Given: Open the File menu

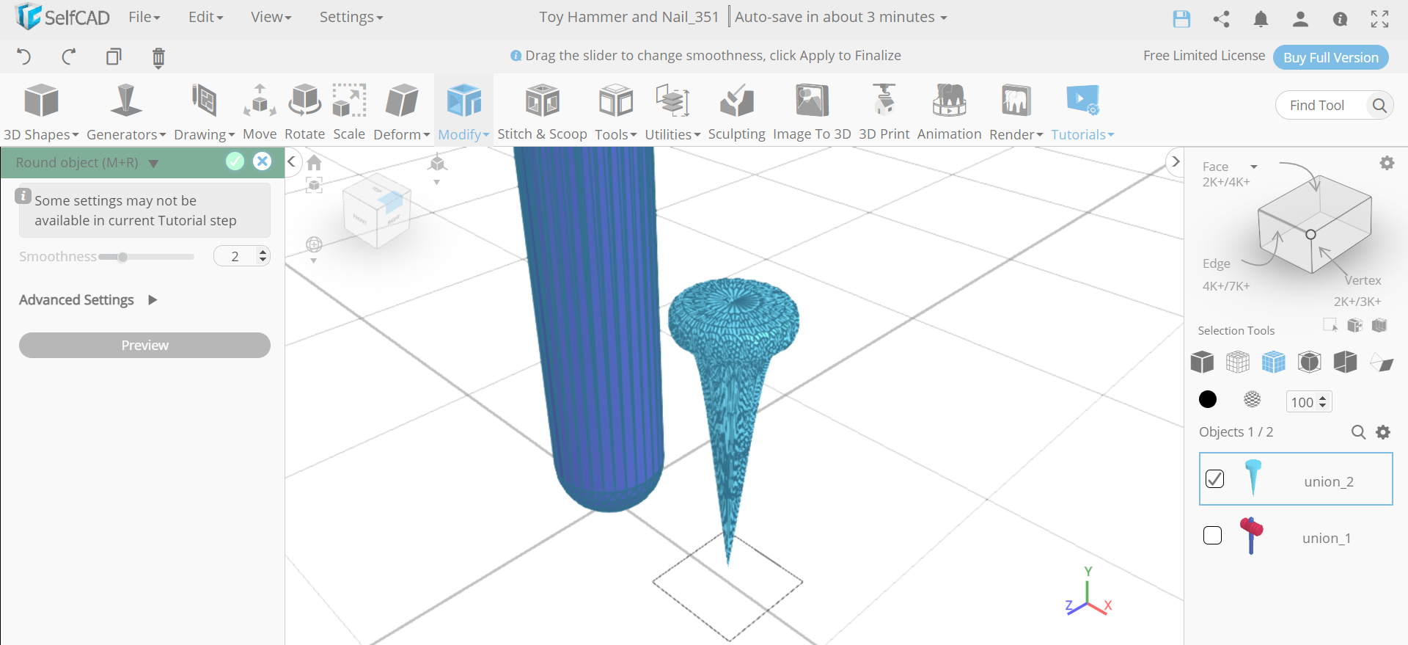Looking at the screenshot, I should 144,17.
